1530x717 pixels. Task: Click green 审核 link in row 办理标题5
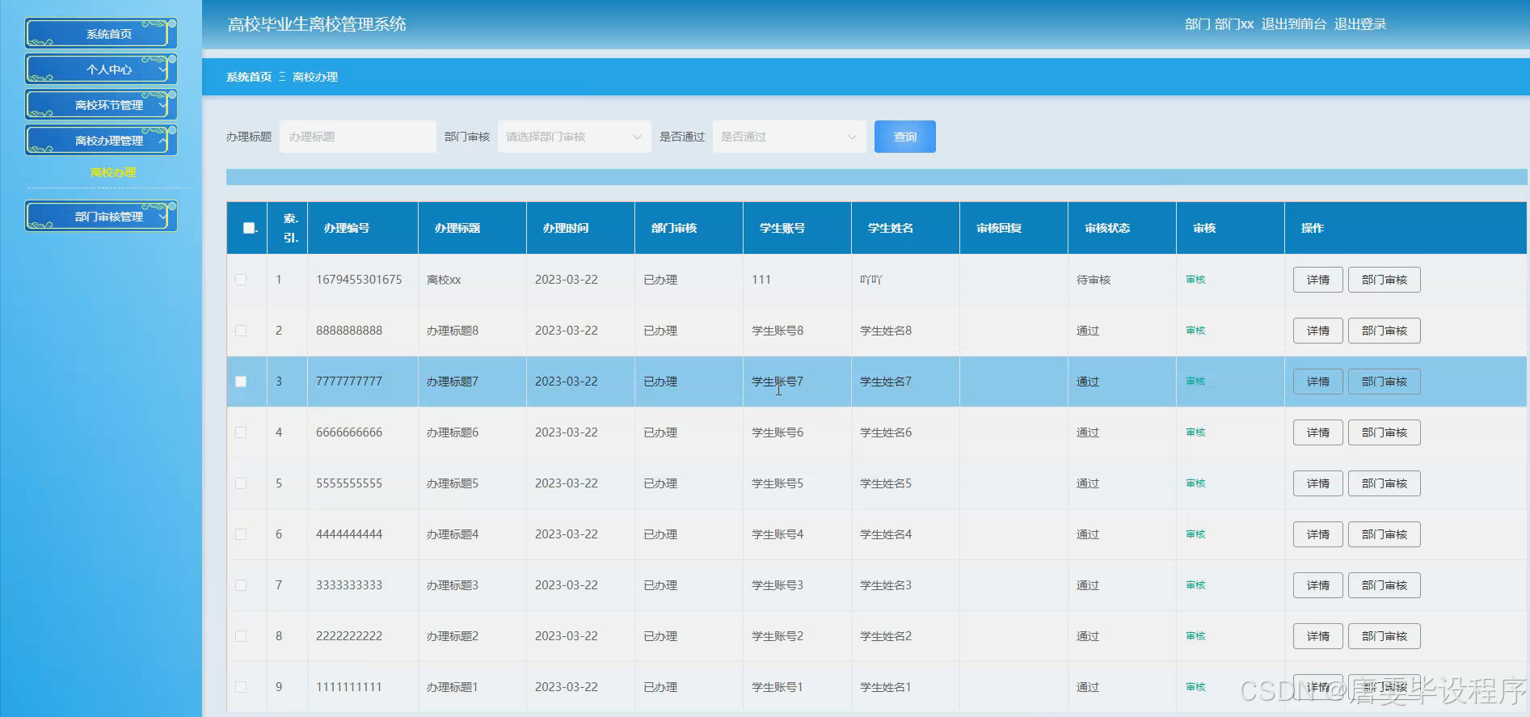(1195, 483)
